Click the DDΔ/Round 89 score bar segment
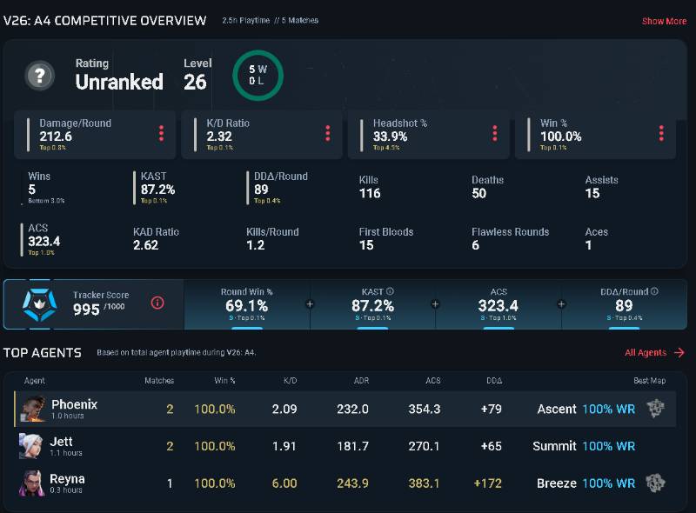696x513 pixels. point(624,304)
